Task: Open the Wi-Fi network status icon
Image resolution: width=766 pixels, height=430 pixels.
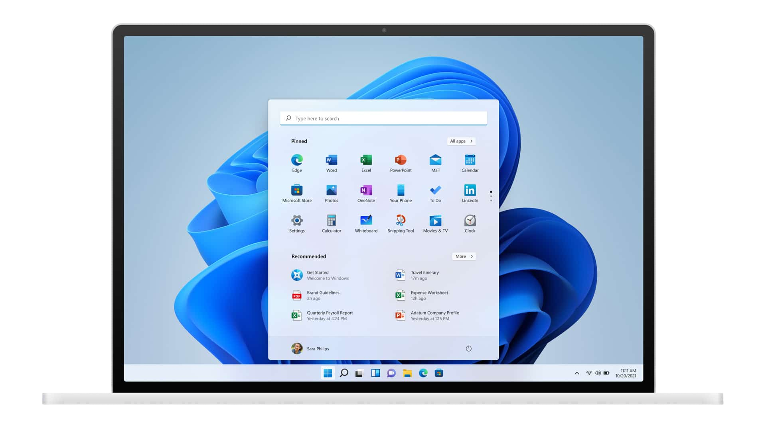Action: pos(589,373)
